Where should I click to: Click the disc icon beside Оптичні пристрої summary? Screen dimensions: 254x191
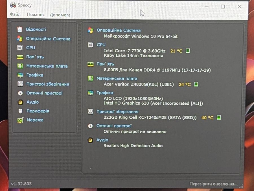click(90, 126)
